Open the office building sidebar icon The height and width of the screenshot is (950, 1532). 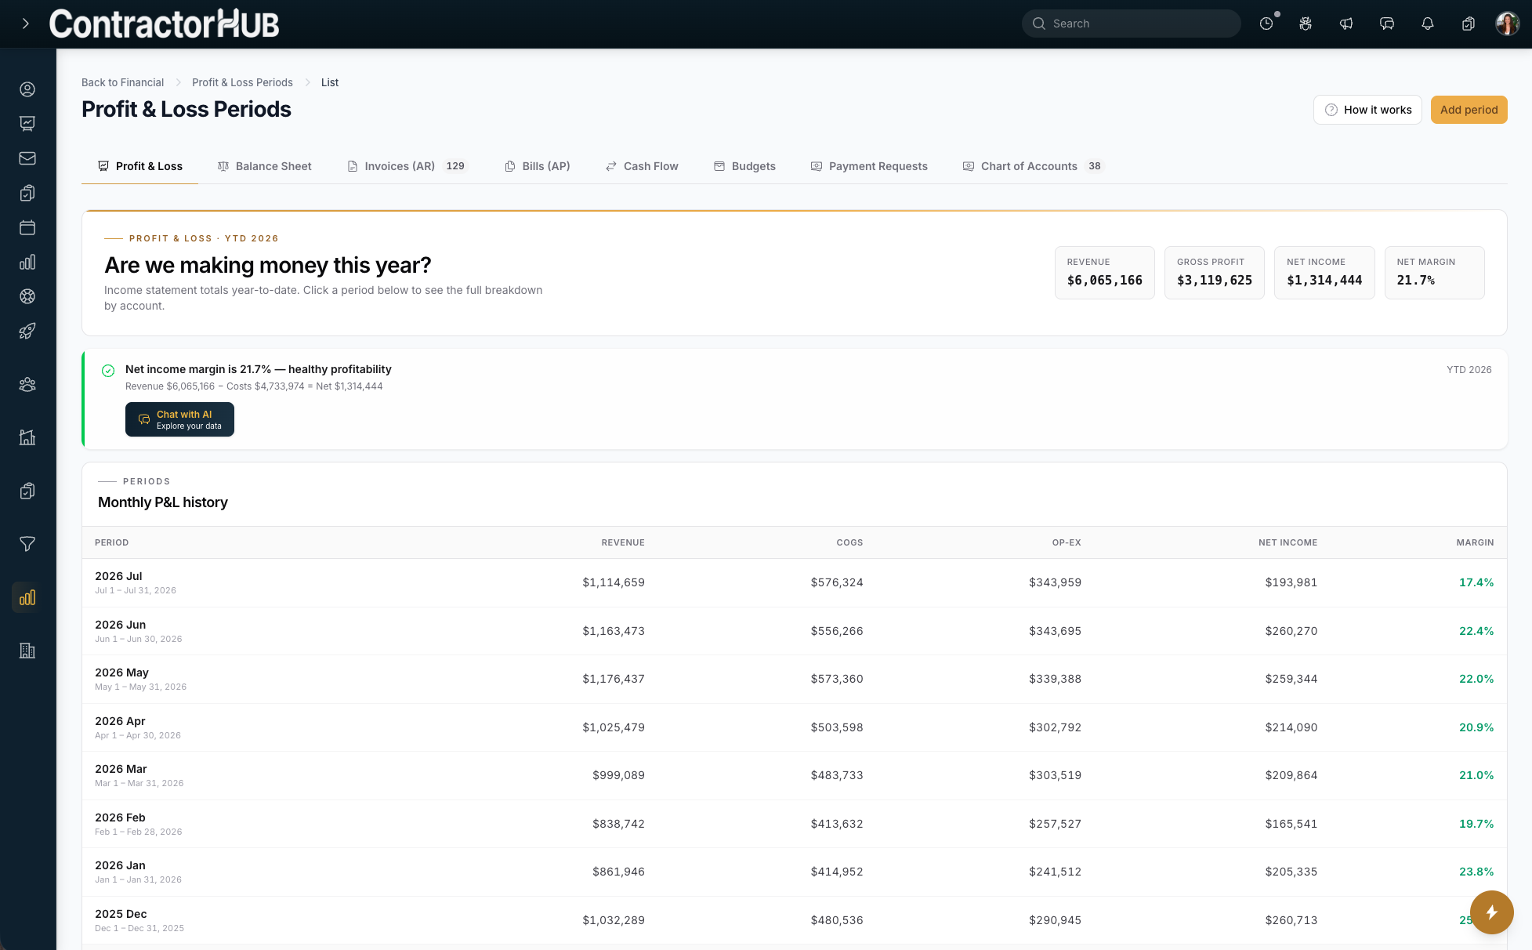[27, 651]
